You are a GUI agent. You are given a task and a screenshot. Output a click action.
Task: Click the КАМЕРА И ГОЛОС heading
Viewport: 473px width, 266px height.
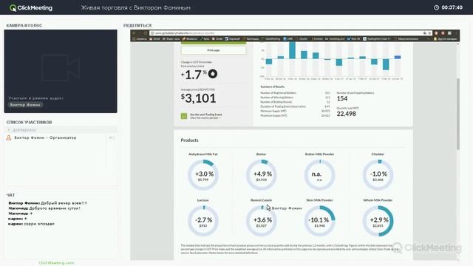point(24,25)
